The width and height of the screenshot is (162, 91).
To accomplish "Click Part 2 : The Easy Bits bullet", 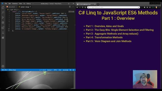I will (x=120, y=30).
